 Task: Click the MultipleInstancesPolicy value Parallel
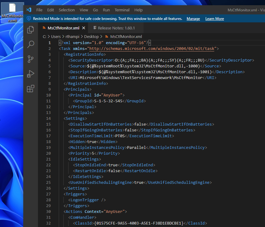136,147
